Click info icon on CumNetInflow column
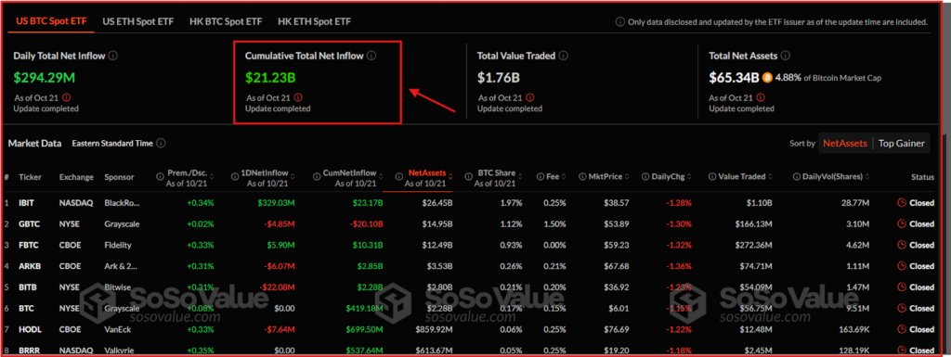The image size is (951, 357). pyautogui.click(x=318, y=177)
